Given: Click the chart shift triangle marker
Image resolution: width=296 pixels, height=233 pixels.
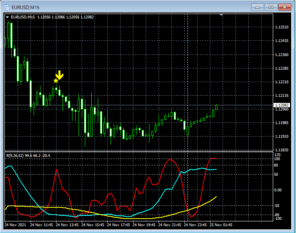Looking at the screenshot, I should coord(221,15).
